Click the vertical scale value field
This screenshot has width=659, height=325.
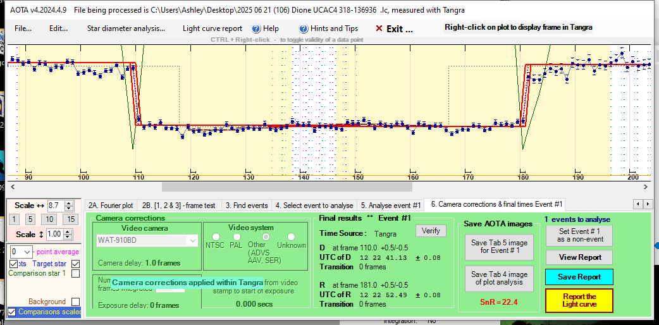point(55,234)
